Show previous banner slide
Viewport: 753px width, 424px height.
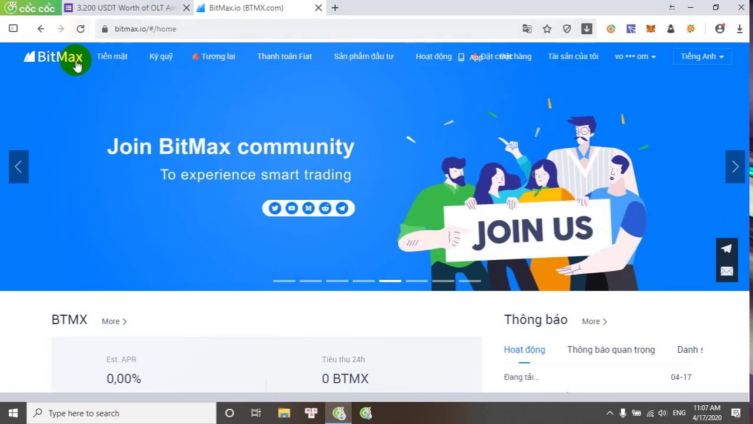18,167
